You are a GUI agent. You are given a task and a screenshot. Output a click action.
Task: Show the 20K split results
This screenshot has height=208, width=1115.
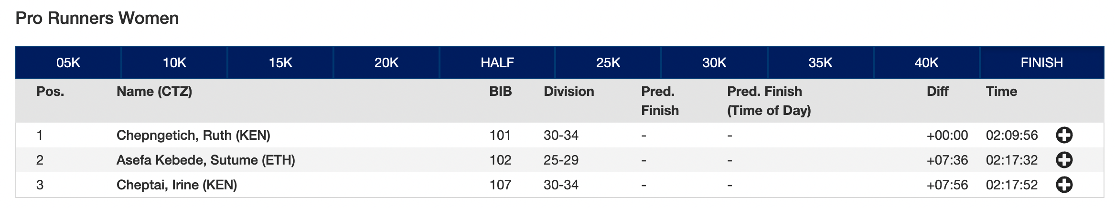tap(386, 62)
